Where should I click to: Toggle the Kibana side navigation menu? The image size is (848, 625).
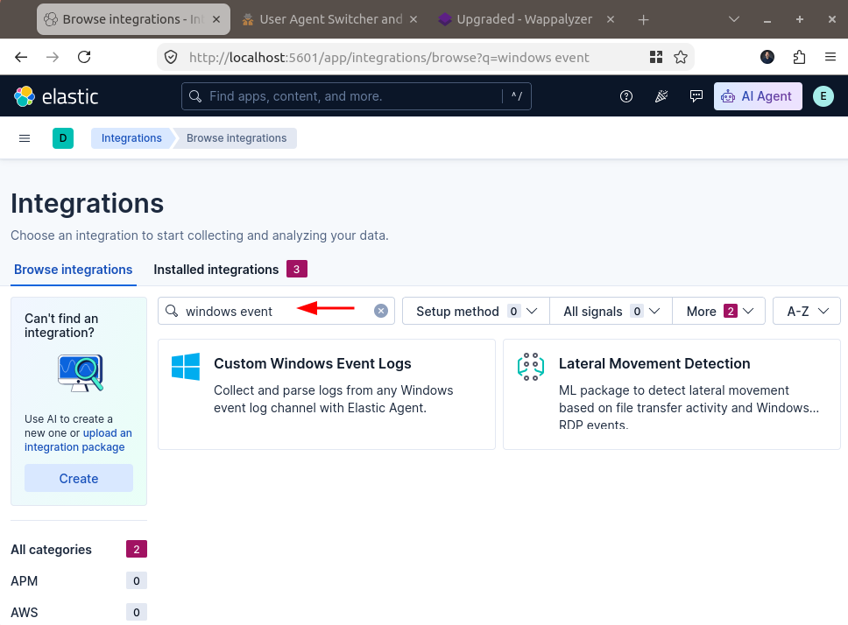coord(25,138)
